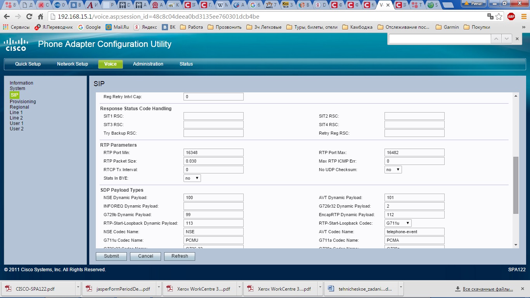
Task: Reload the page with the refresh icon
Action: point(29,17)
